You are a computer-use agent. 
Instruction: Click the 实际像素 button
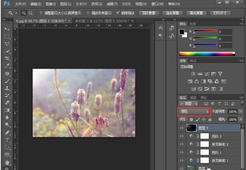click(150, 13)
